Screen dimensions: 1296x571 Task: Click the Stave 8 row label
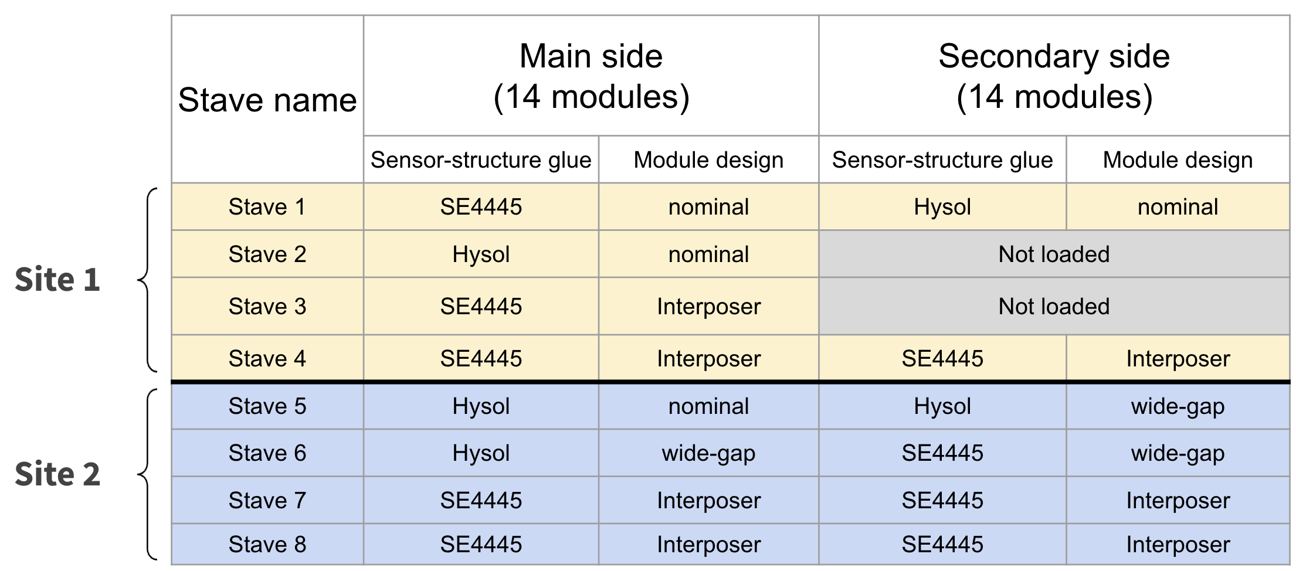click(x=267, y=545)
